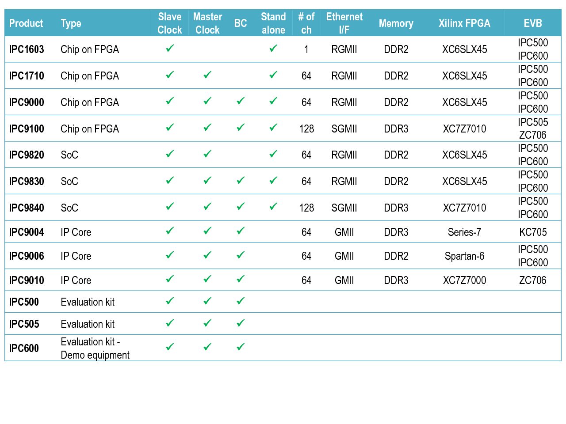Click the SGMII interface cell for IPC9840
Viewport: 566px width, 424px height.
pyautogui.click(x=344, y=208)
